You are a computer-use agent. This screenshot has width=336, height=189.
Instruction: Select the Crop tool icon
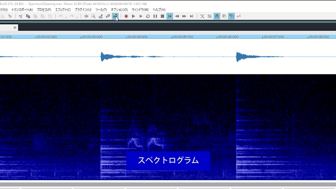(x=50, y=16)
